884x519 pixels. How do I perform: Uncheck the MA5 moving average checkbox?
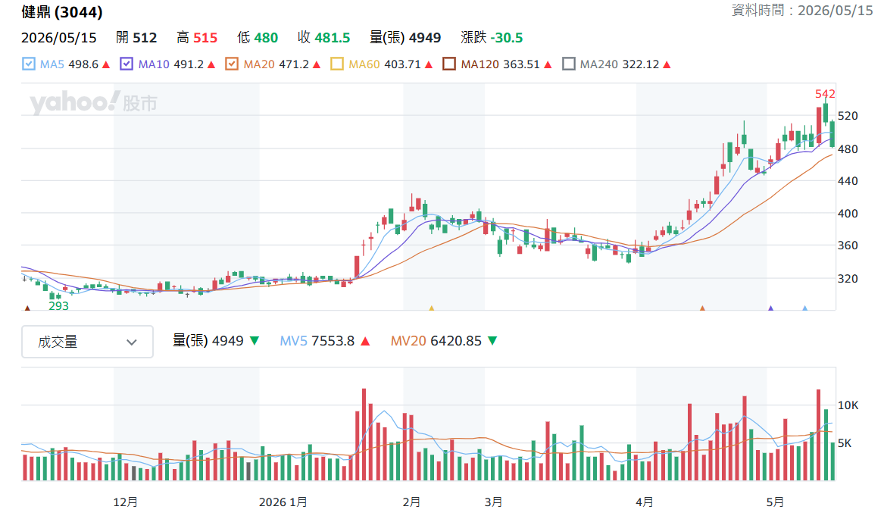[29, 64]
